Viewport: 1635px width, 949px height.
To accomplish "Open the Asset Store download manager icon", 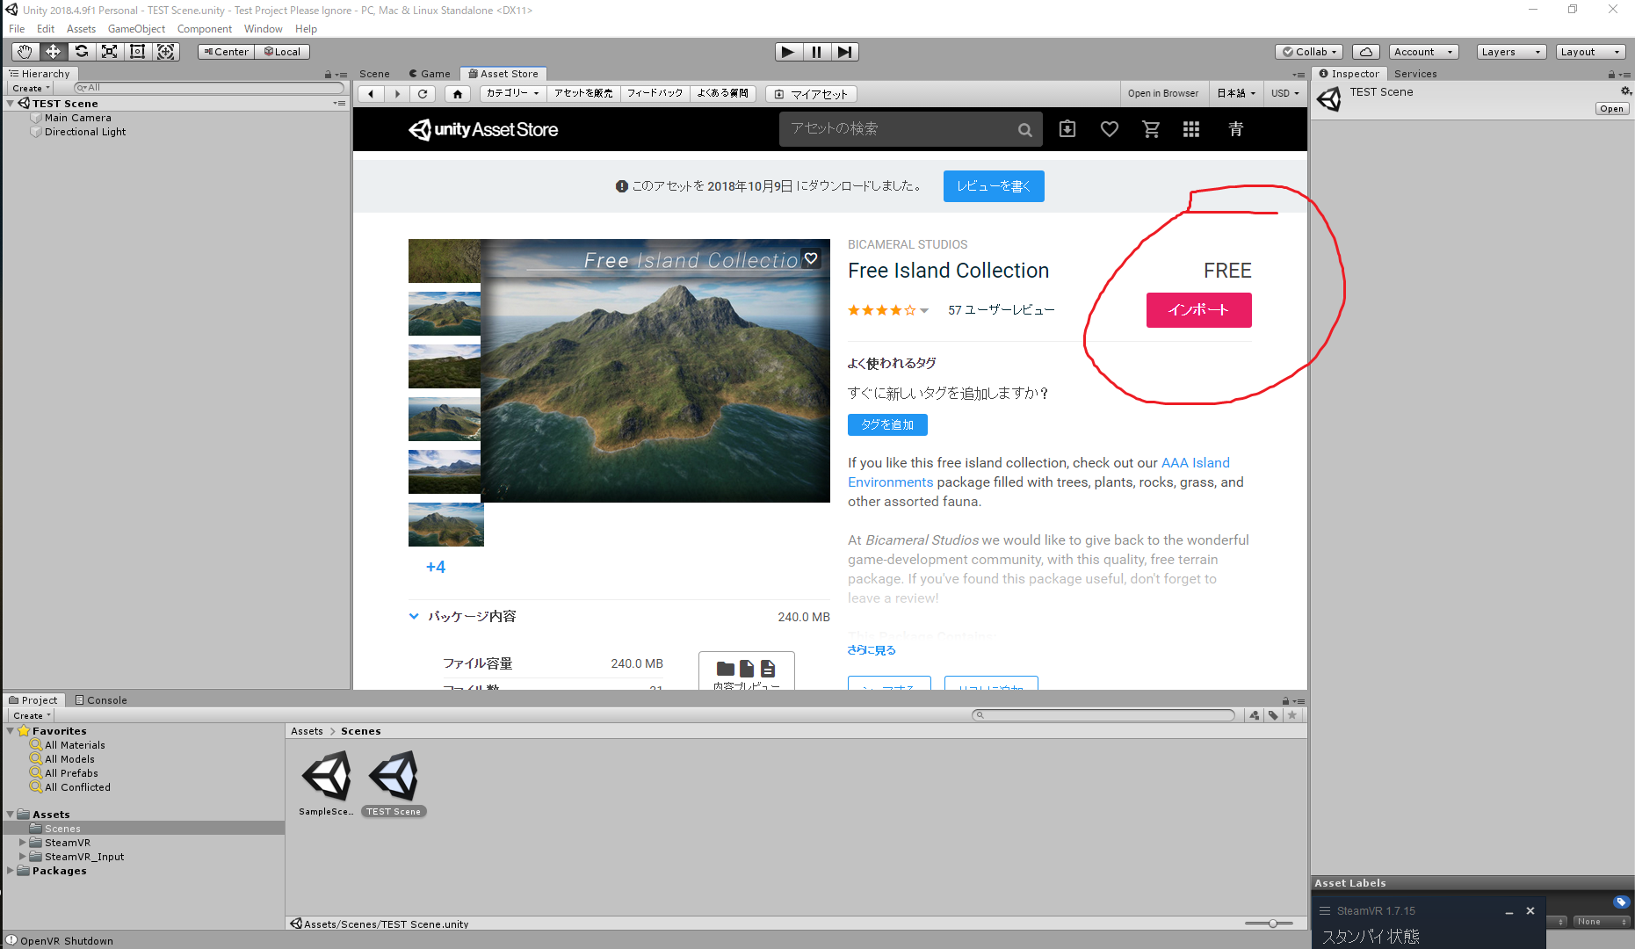I will point(1067,129).
